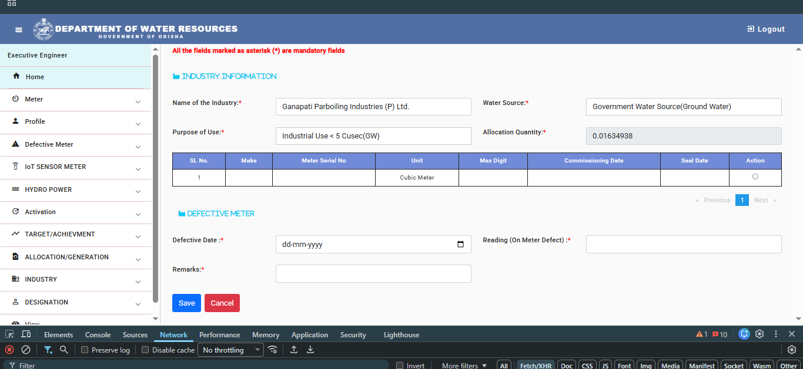Switch to DevTools Security tab
The width and height of the screenshot is (803, 369).
pyautogui.click(x=353, y=335)
